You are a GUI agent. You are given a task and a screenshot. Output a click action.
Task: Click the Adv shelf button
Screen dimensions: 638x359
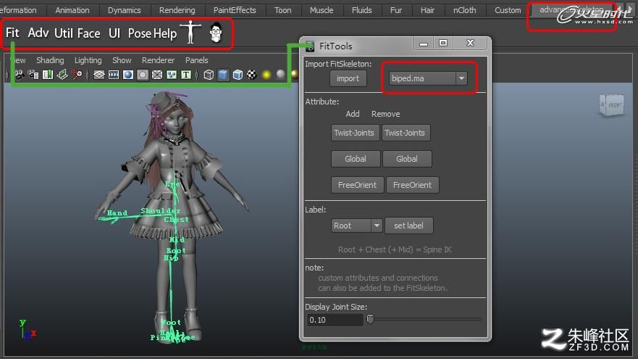(38, 33)
